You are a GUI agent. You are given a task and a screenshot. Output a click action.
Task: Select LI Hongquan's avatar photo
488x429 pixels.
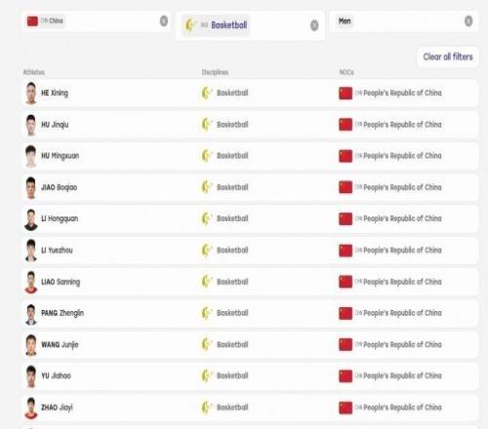pos(31,219)
